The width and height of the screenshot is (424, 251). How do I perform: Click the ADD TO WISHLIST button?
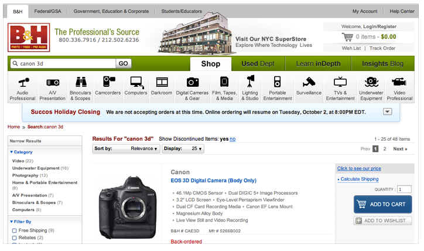click(382, 221)
